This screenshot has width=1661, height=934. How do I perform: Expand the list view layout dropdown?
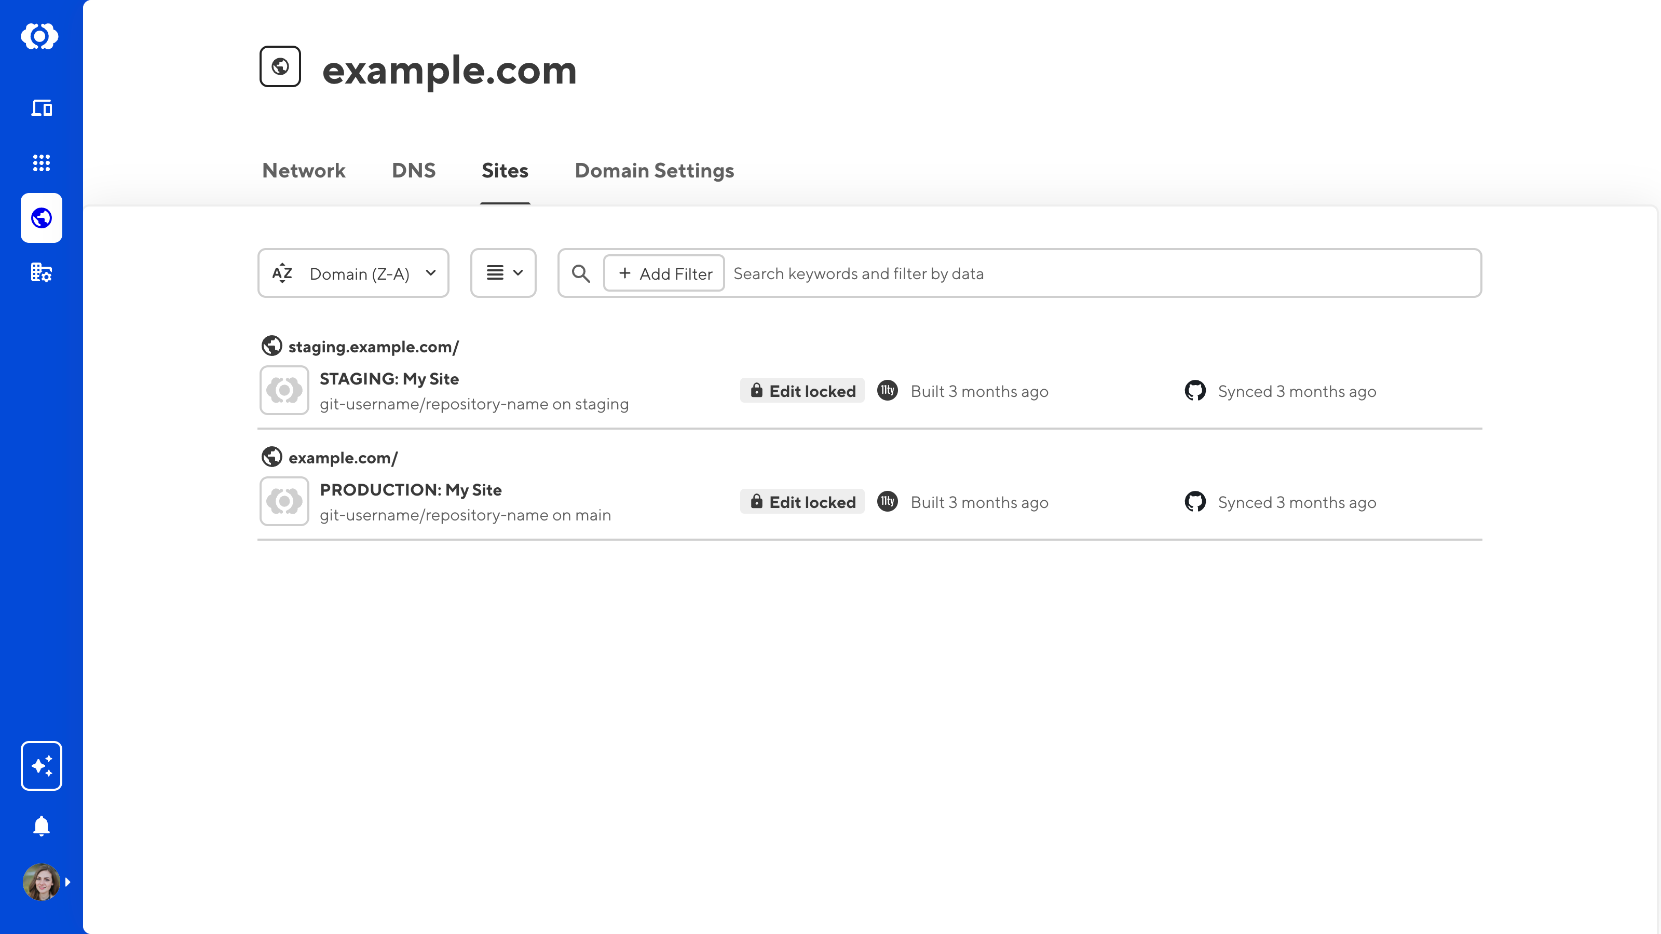[x=503, y=273]
